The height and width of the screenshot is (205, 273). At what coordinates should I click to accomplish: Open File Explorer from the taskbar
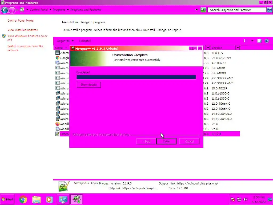[36, 199]
